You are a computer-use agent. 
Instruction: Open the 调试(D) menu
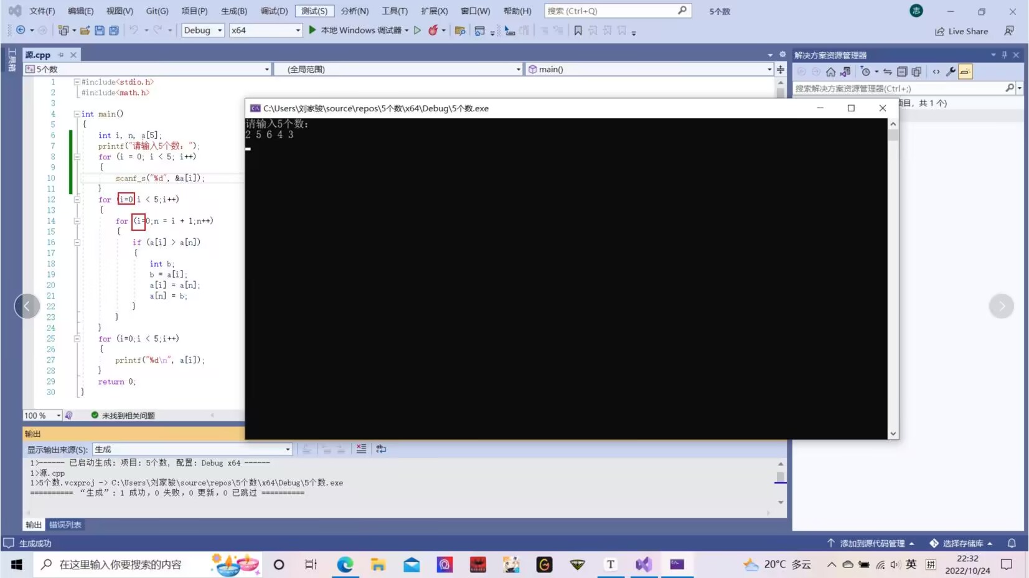[x=274, y=11]
